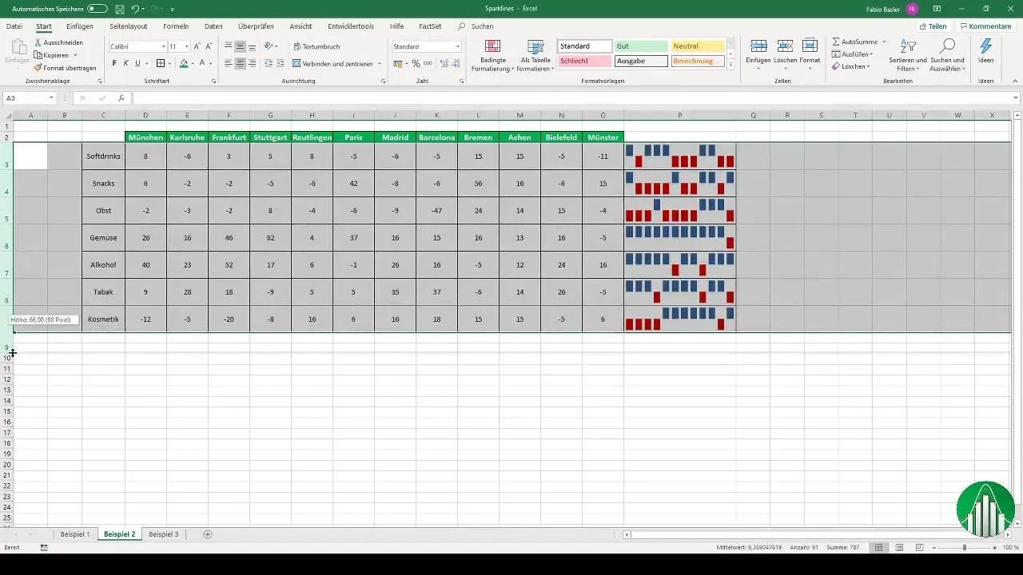Open the Verbinden und zentrieren dropdown arrow

[x=380, y=63]
